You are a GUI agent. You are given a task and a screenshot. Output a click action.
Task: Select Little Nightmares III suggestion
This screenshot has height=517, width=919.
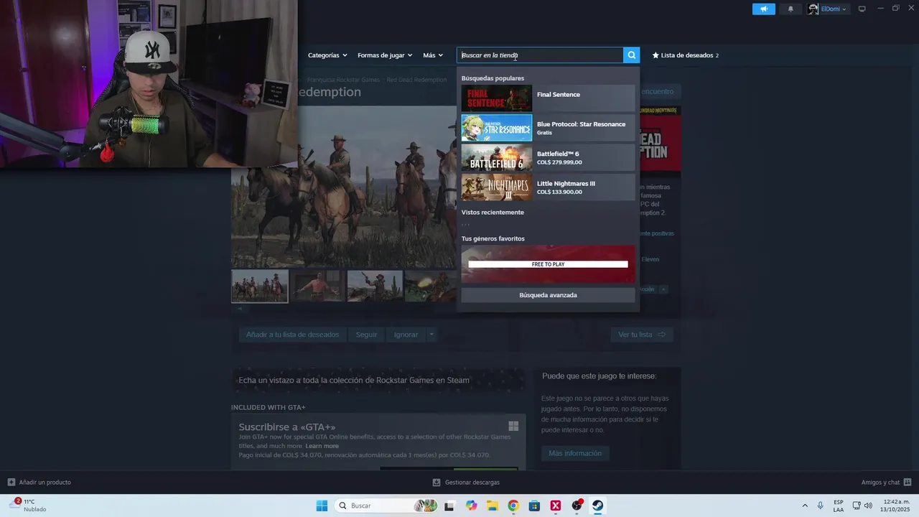548,187
